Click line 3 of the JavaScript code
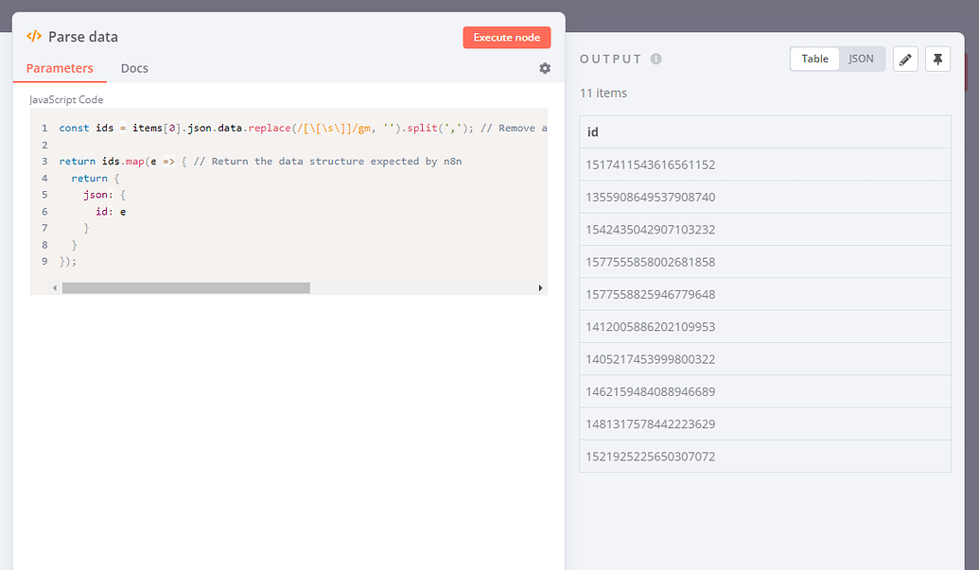 pyautogui.click(x=236, y=161)
